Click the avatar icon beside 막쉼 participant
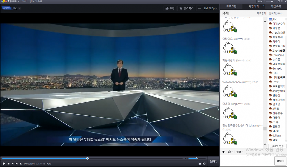The image size is (287, 167). click(270, 140)
